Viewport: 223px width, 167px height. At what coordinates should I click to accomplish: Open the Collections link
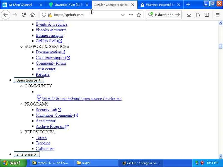coord(45,149)
